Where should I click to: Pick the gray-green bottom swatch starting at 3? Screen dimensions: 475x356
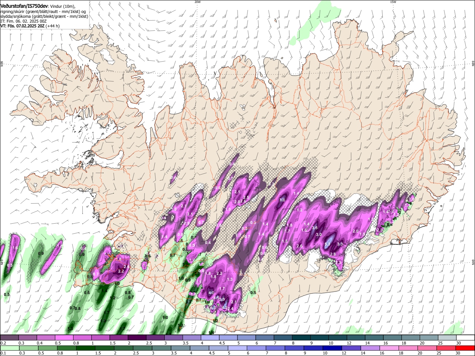161,348
